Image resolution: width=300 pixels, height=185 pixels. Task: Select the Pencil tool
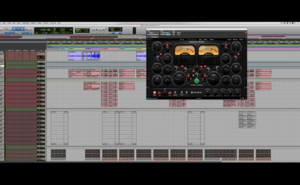(x=30, y=29)
